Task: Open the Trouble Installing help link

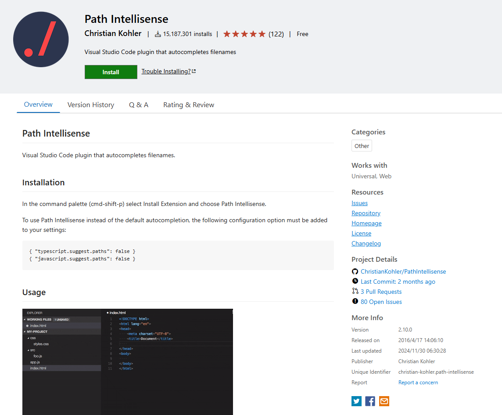Action: (166, 71)
